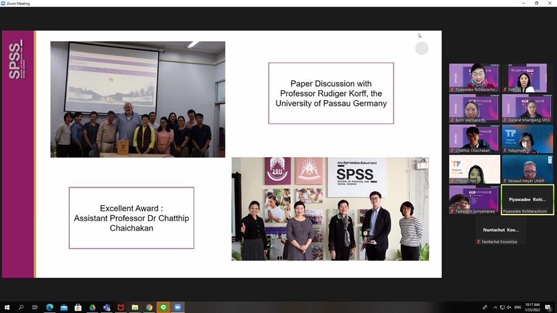The height and width of the screenshot is (313, 557).
Task: Open Google Chrome from the taskbar
Action: (149, 307)
